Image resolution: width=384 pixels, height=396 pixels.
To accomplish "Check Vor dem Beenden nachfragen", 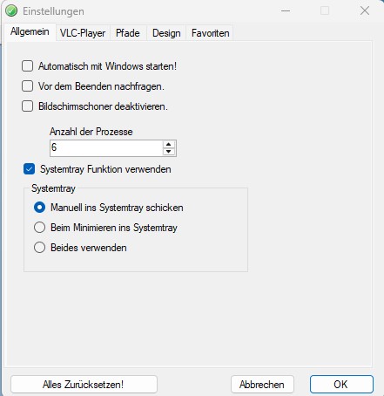I will point(27,86).
